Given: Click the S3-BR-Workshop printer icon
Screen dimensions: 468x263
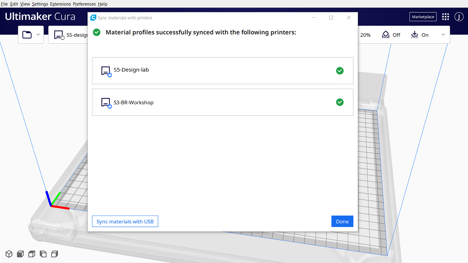Looking at the screenshot, I should click(x=106, y=103).
